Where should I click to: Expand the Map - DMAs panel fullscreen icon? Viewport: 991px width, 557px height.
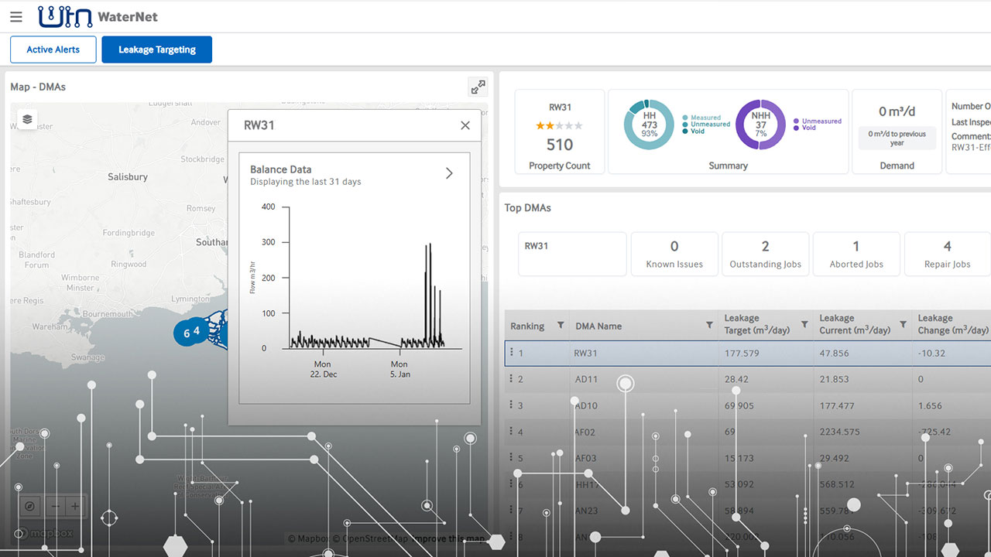[478, 87]
